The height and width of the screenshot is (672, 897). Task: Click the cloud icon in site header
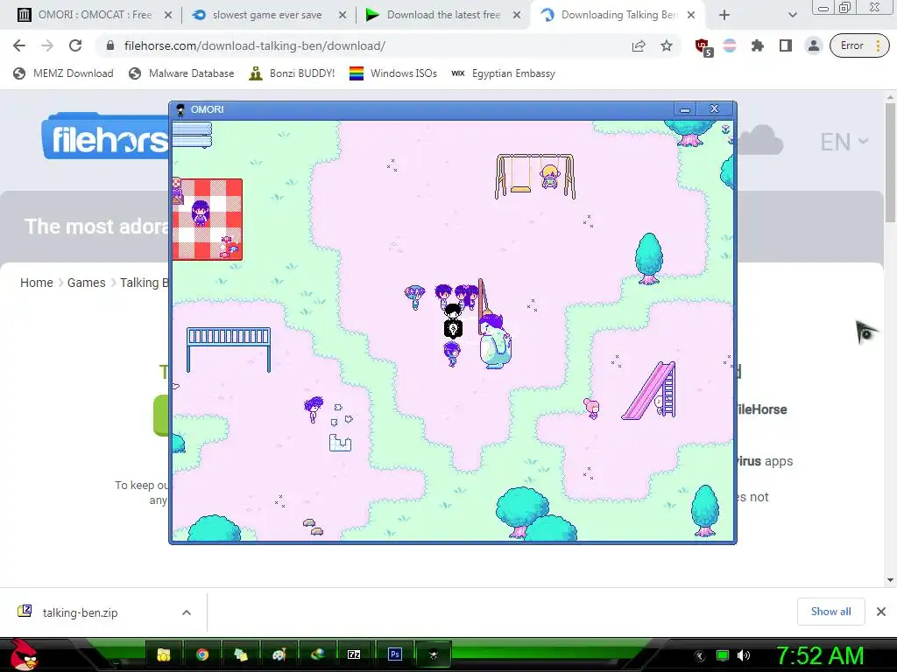(x=760, y=140)
